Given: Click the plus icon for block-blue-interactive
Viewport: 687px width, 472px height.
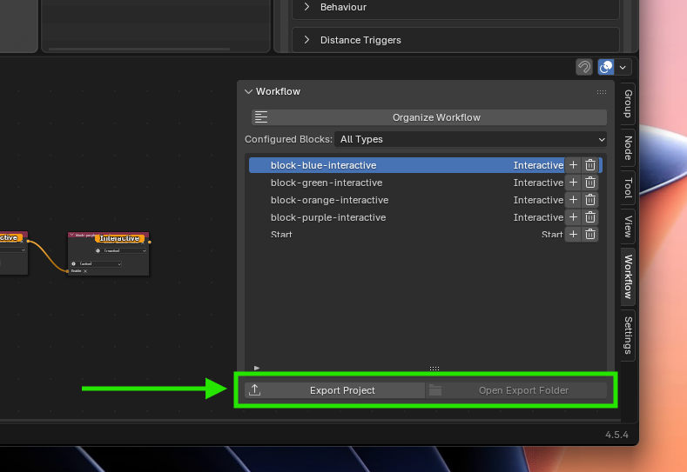Looking at the screenshot, I should (x=573, y=165).
